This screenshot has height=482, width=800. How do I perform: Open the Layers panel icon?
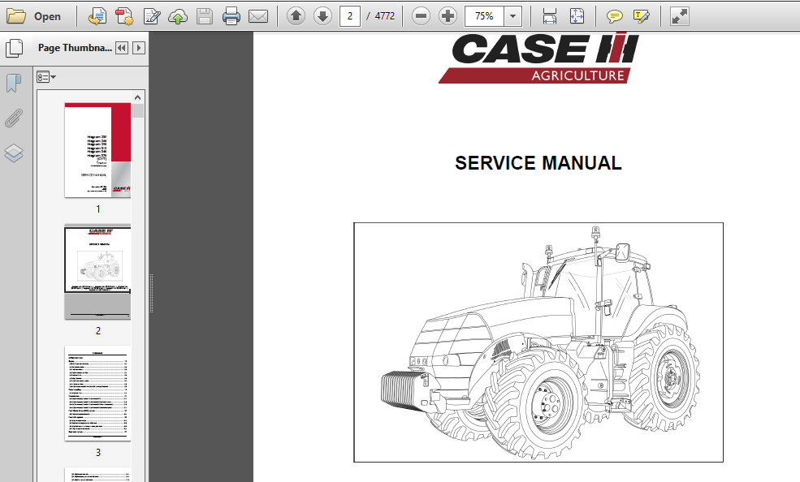pos(14,153)
